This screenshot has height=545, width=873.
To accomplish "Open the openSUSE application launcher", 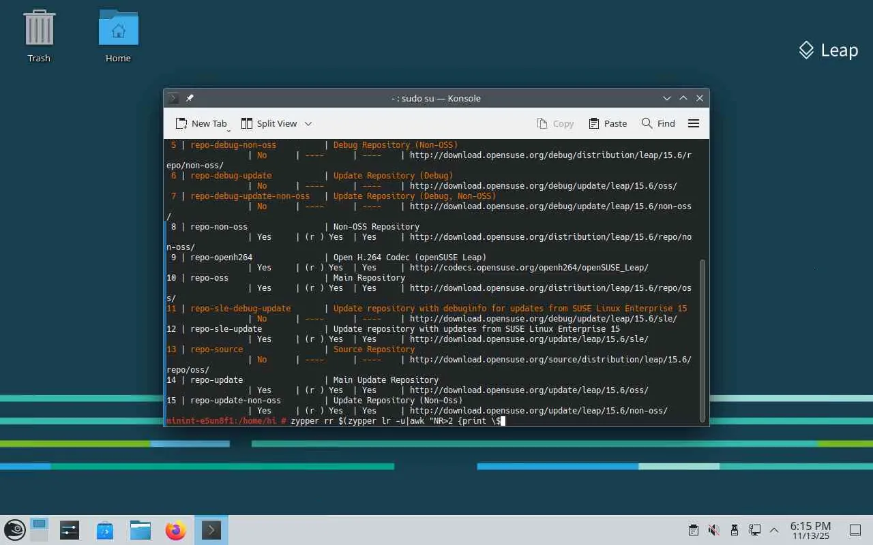I will 15,530.
